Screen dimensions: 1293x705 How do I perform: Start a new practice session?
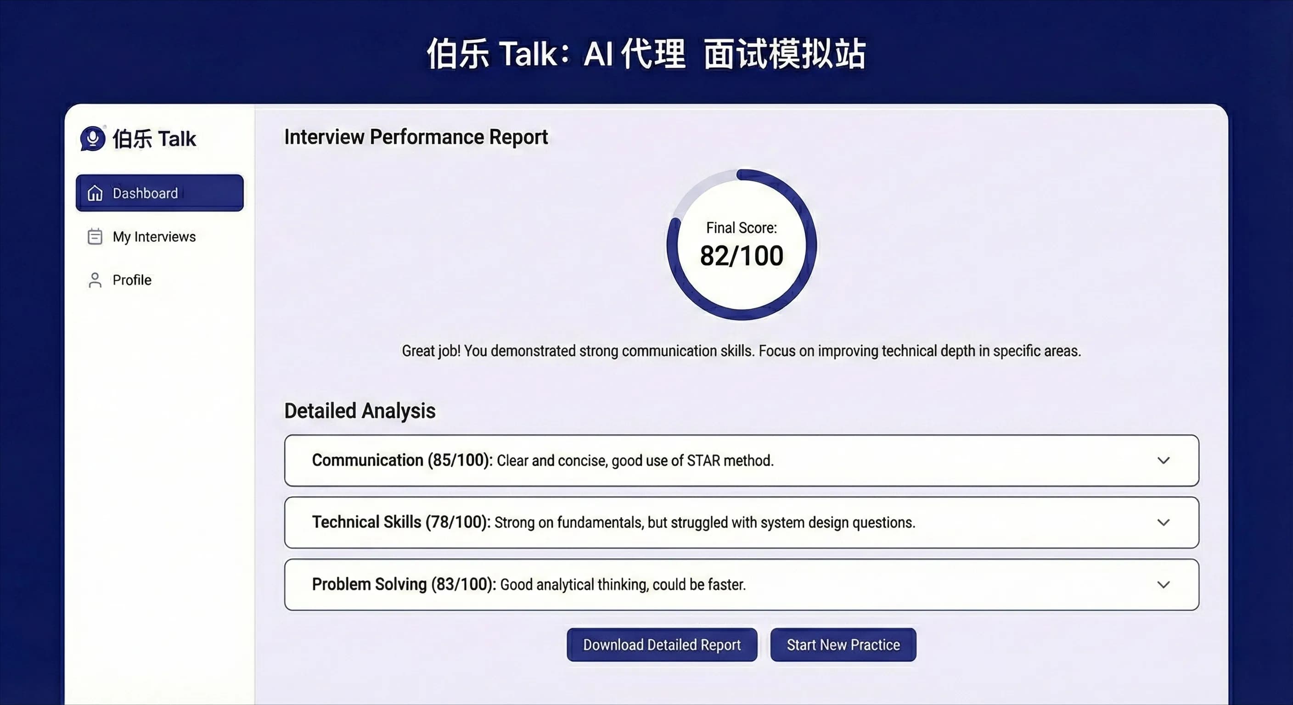pos(843,644)
